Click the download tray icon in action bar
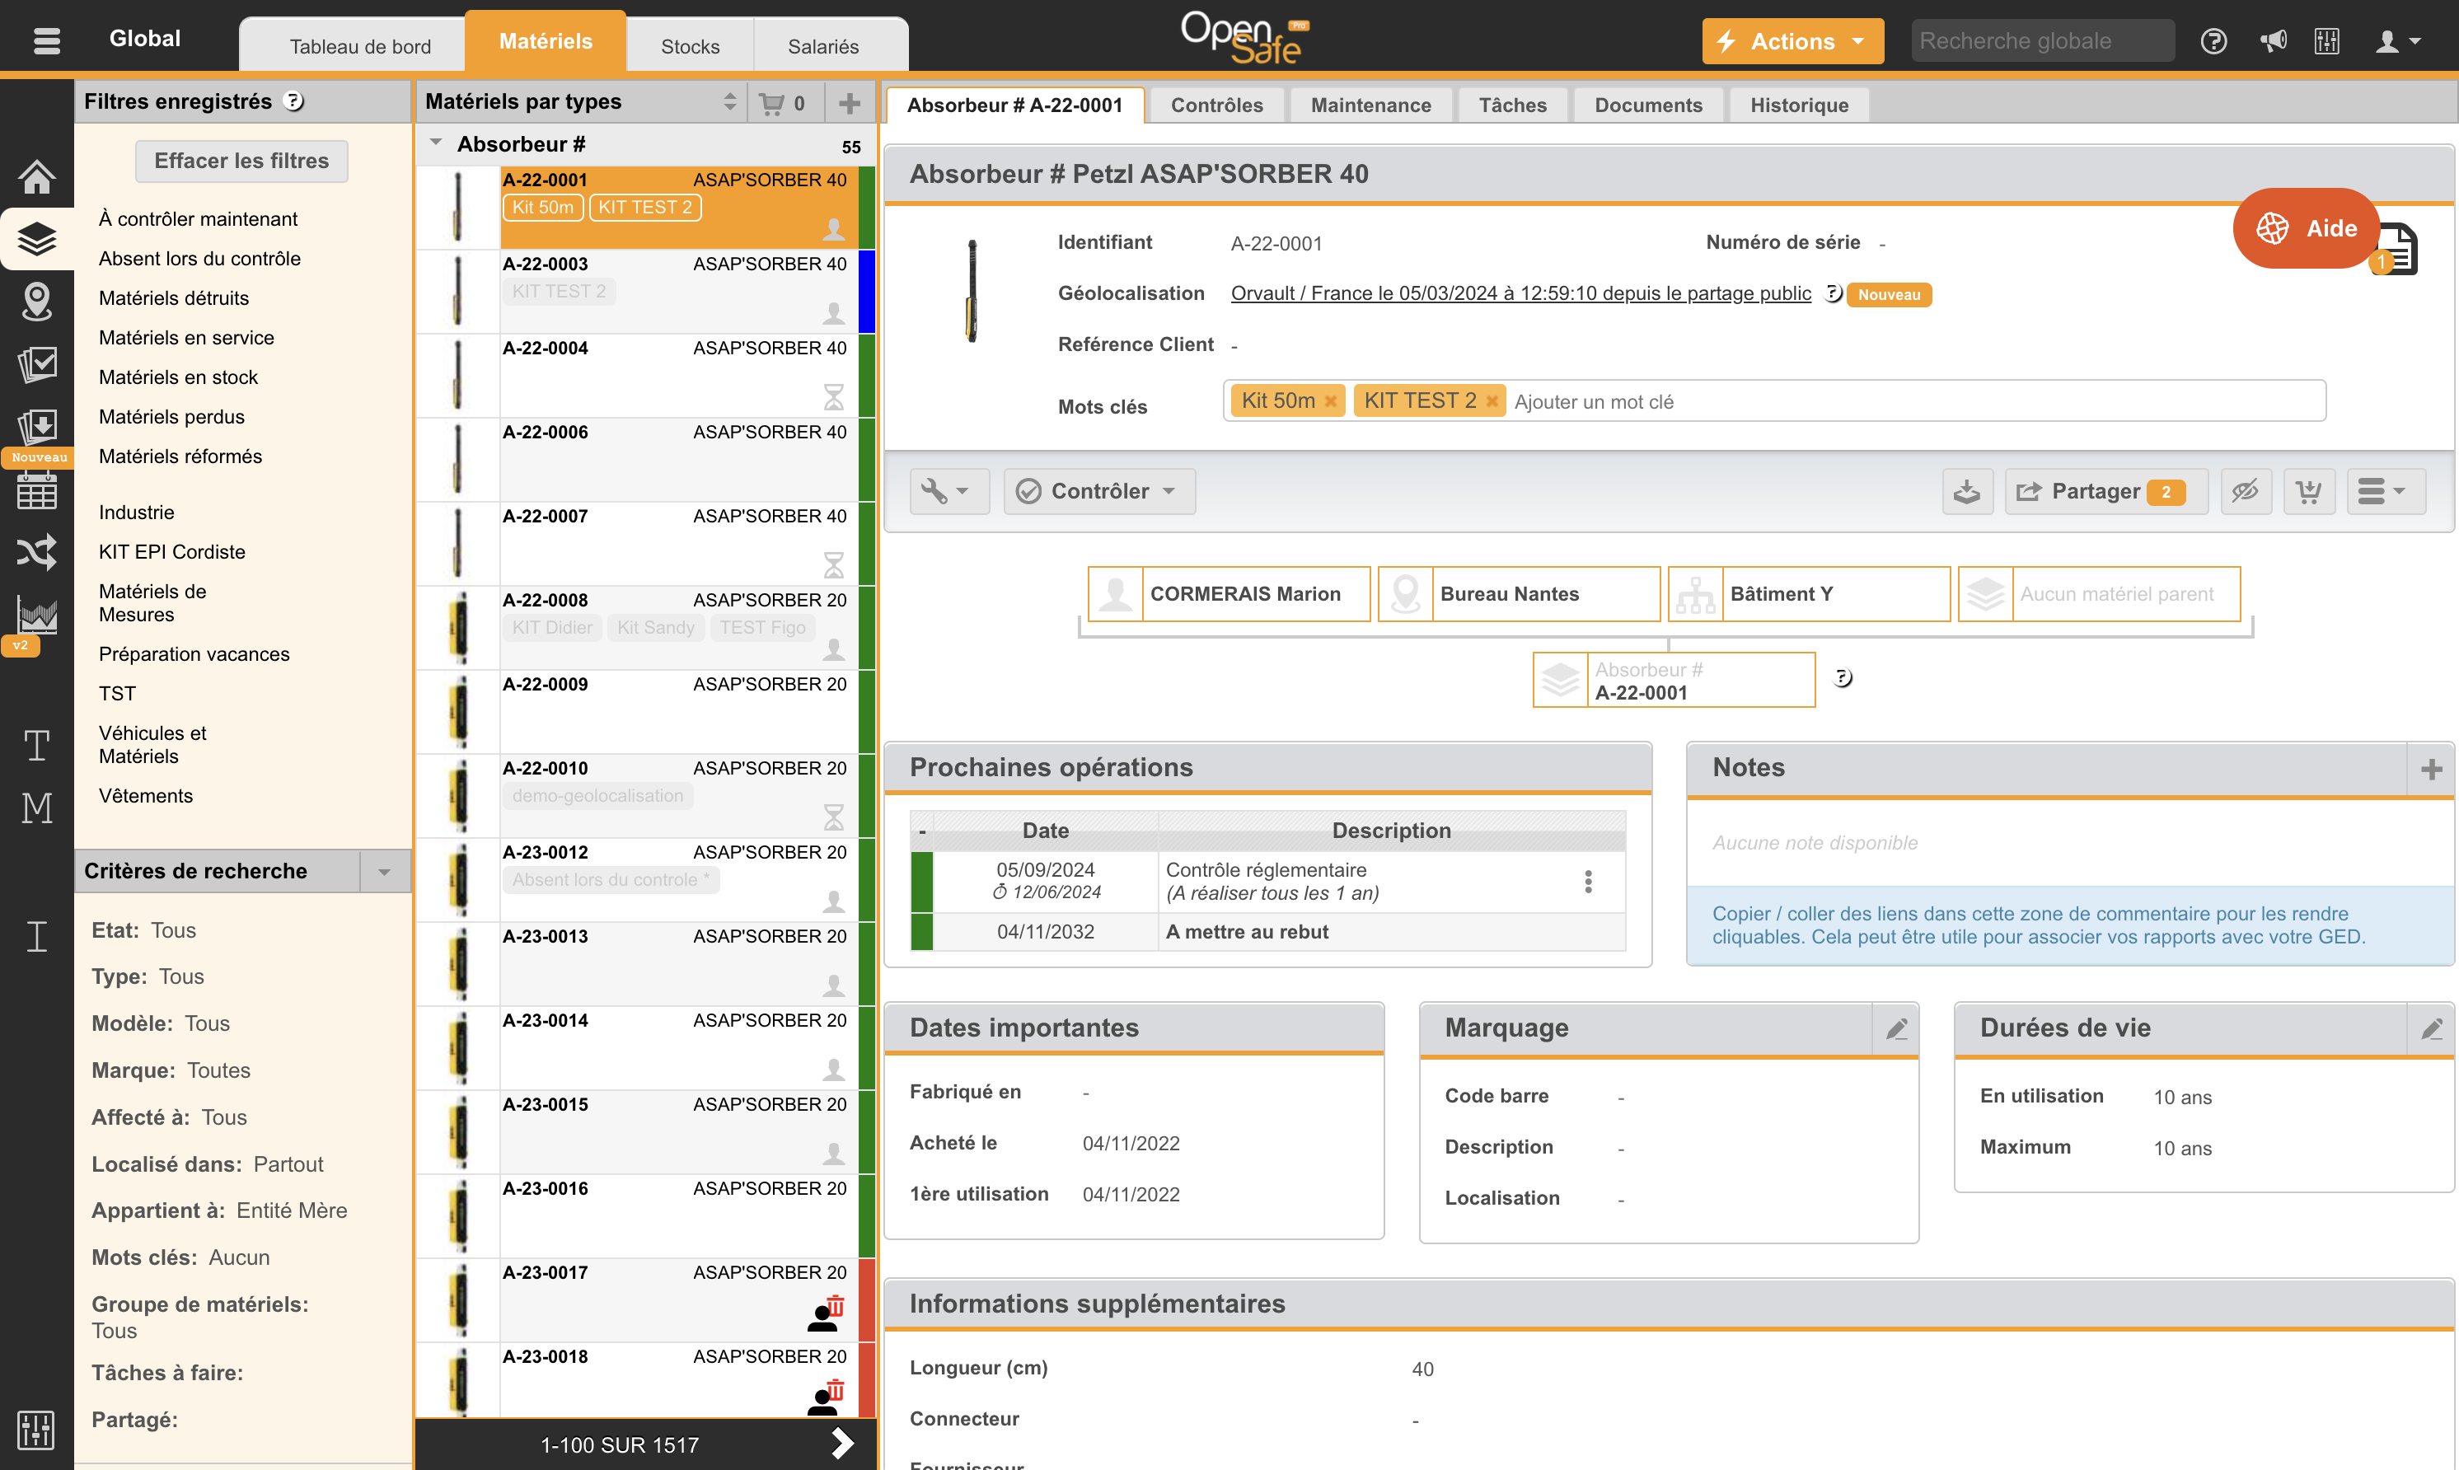Image resolution: width=2459 pixels, height=1470 pixels. [x=1967, y=491]
